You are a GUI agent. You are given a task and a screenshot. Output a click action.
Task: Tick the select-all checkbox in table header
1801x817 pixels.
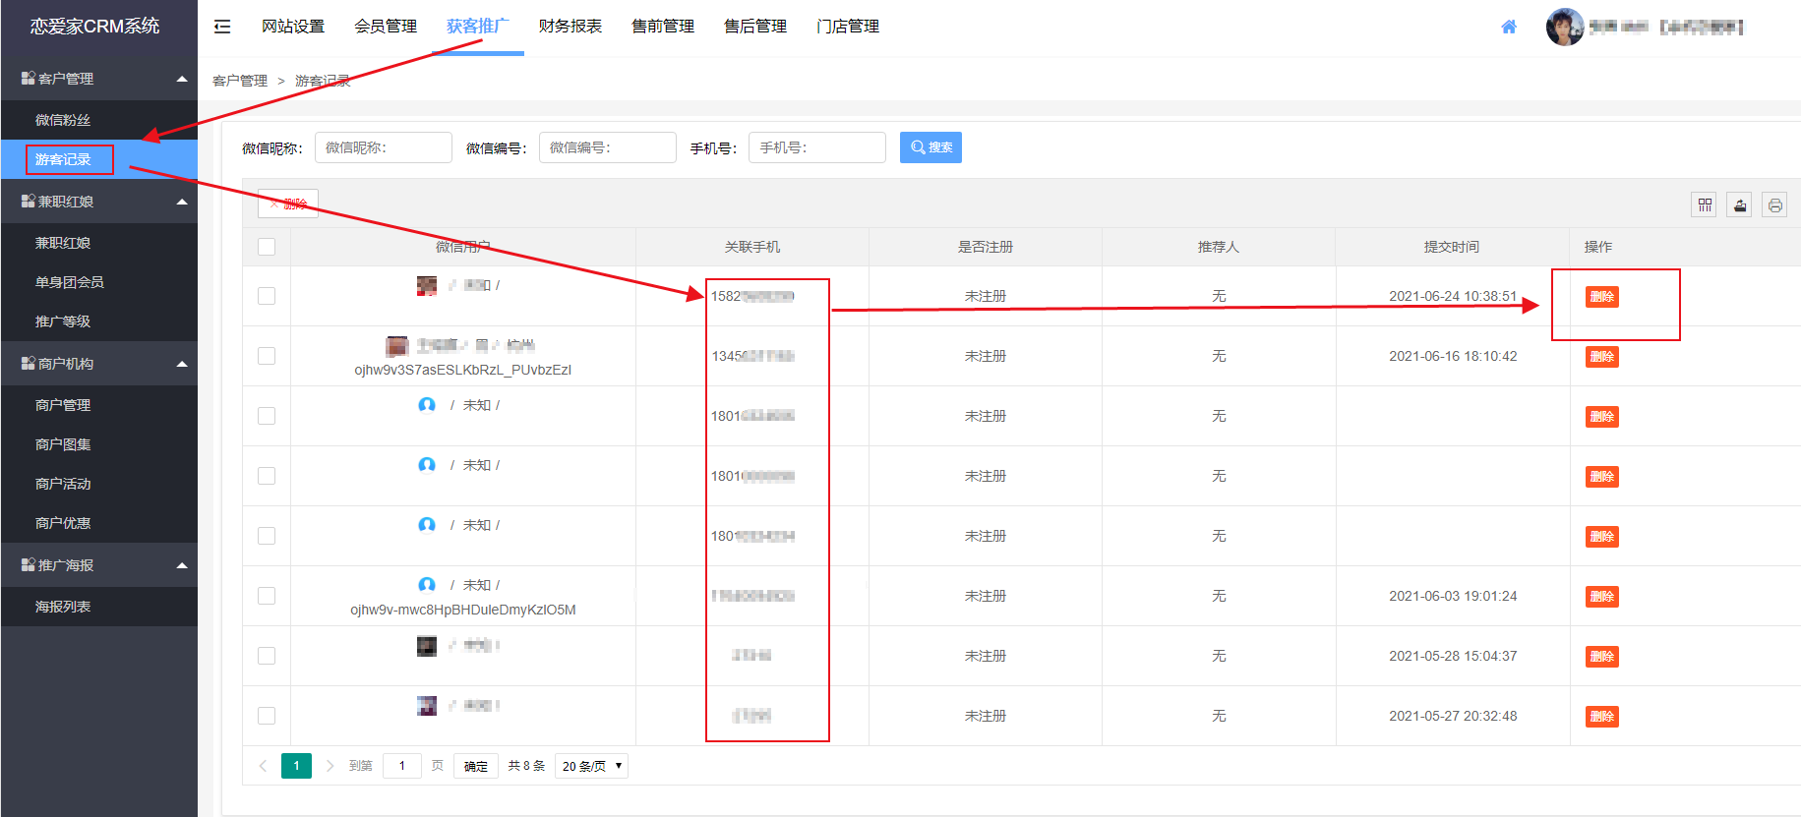coord(267,247)
